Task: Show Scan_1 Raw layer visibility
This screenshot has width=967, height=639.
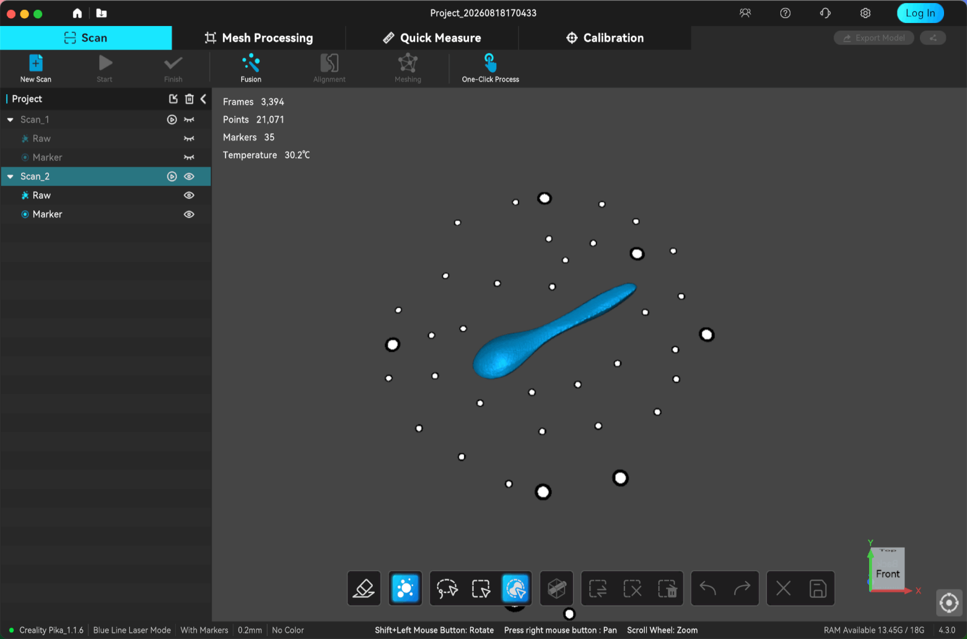Action: 189,138
